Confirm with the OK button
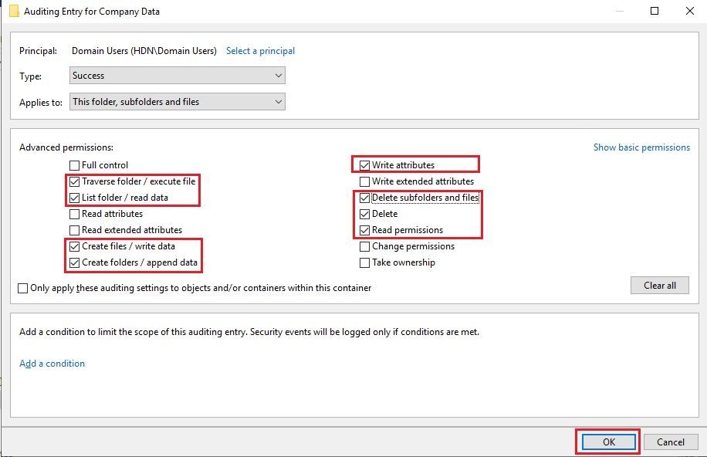 pos(609,442)
